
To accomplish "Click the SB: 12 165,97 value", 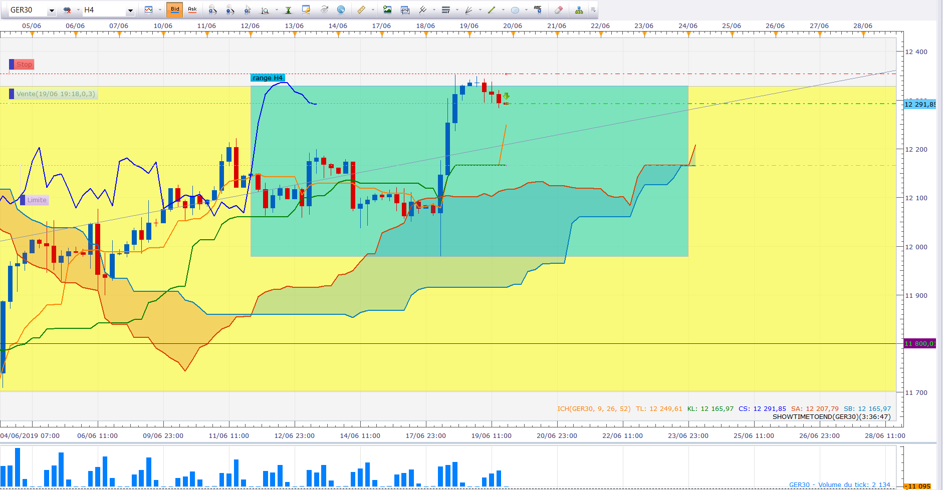I will (x=867, y=409).
